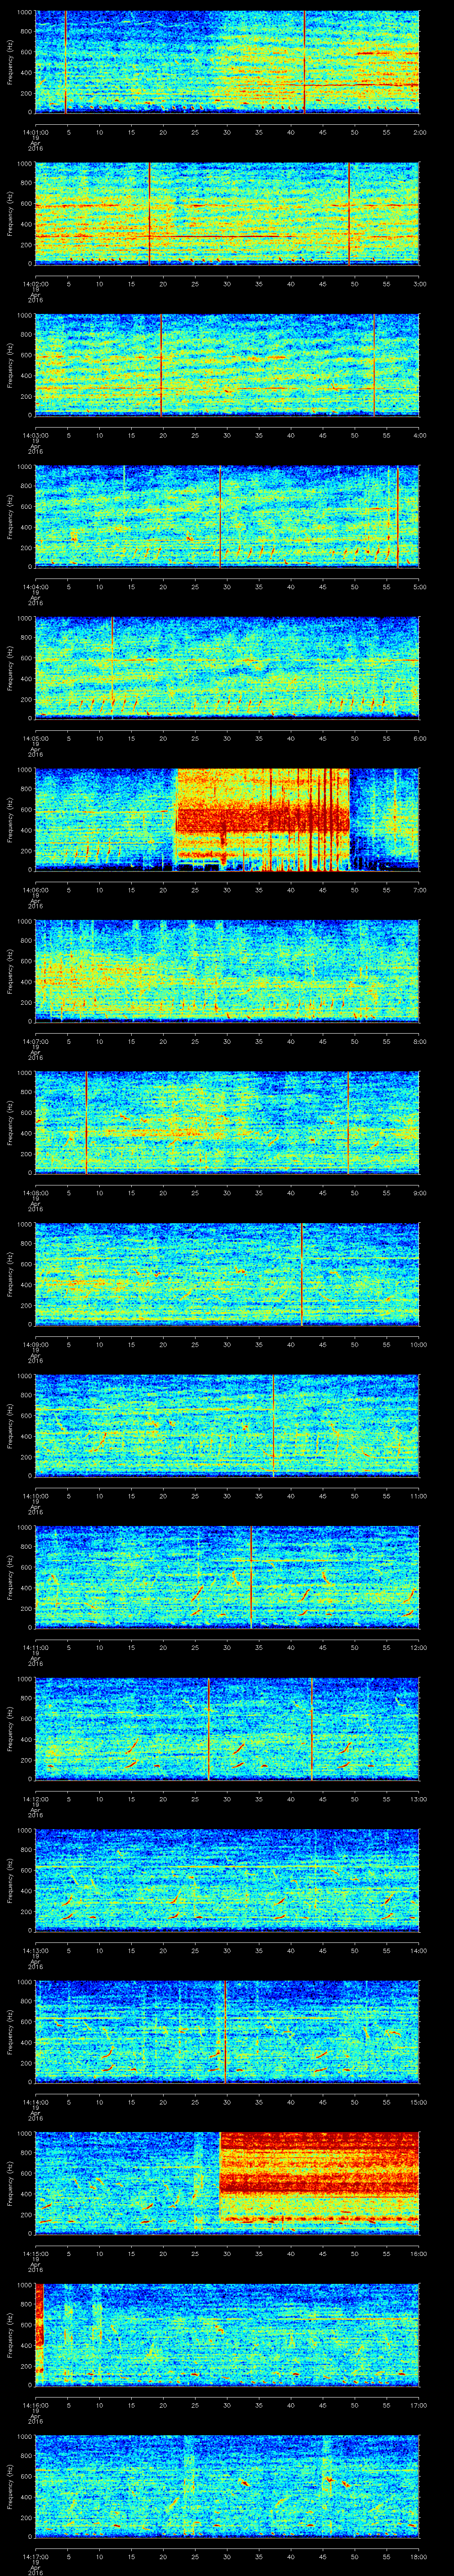Screen dimensions: 454x2576
Task: Click the '14:14:00' start time label
Action: 35,2101
